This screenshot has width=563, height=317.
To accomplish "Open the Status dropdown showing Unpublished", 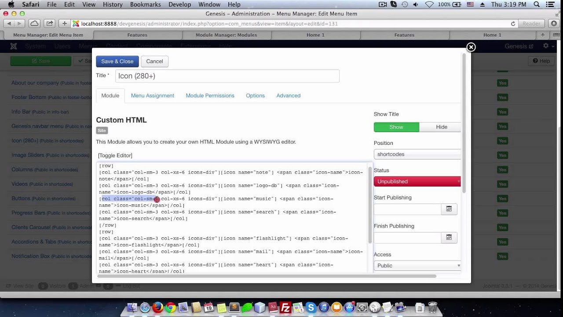I will 417,181.
